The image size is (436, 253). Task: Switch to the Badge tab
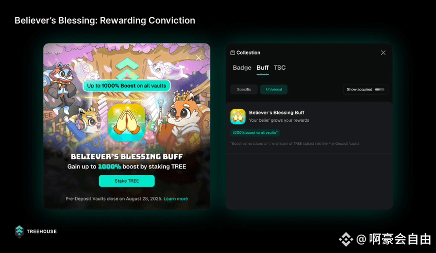pos(242,68)
